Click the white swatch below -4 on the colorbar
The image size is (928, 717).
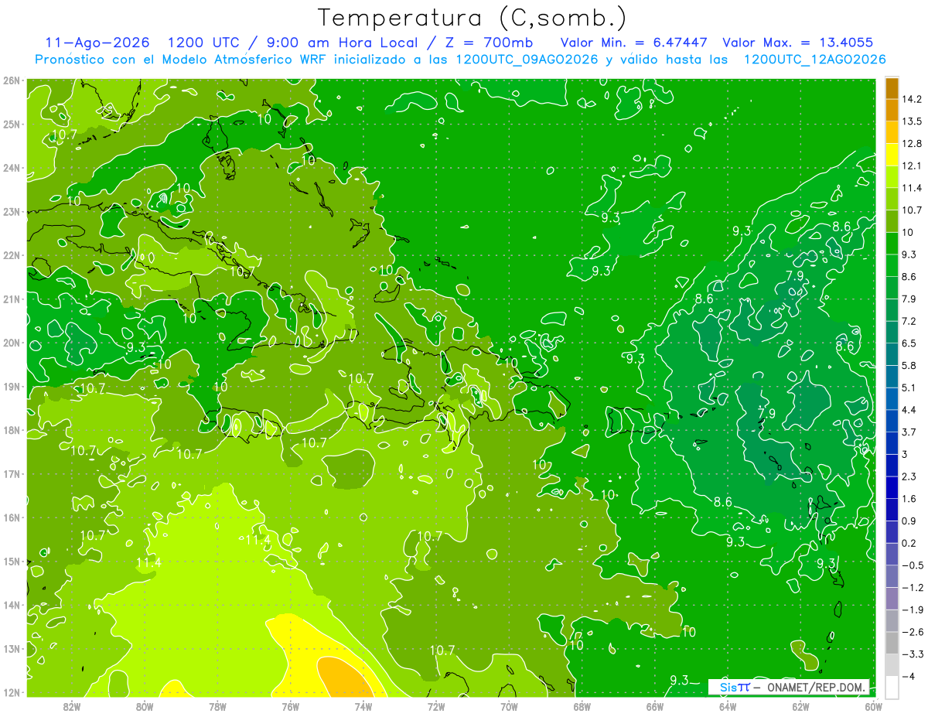(x=892, y=688)
